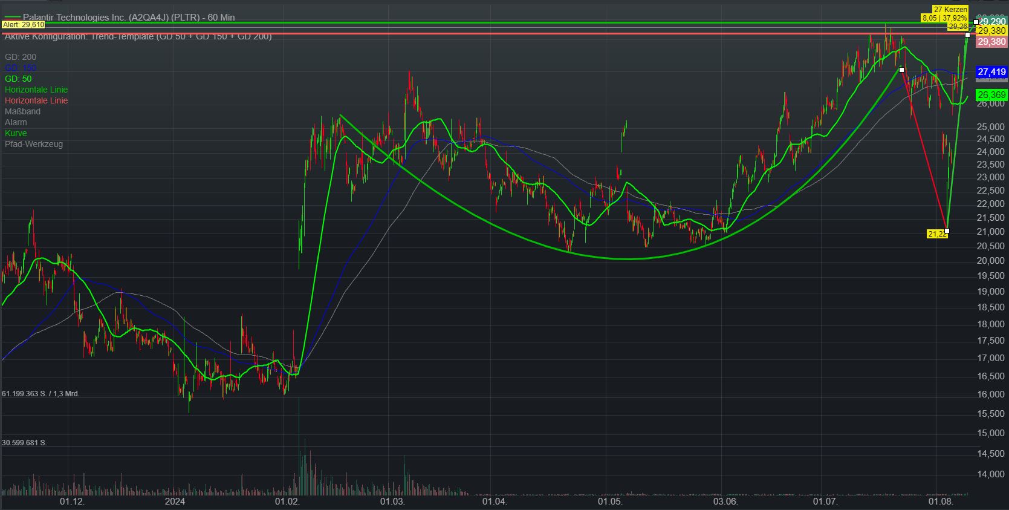
Task: Select the GD: 200 legend entry
Action: click(21, 57)
